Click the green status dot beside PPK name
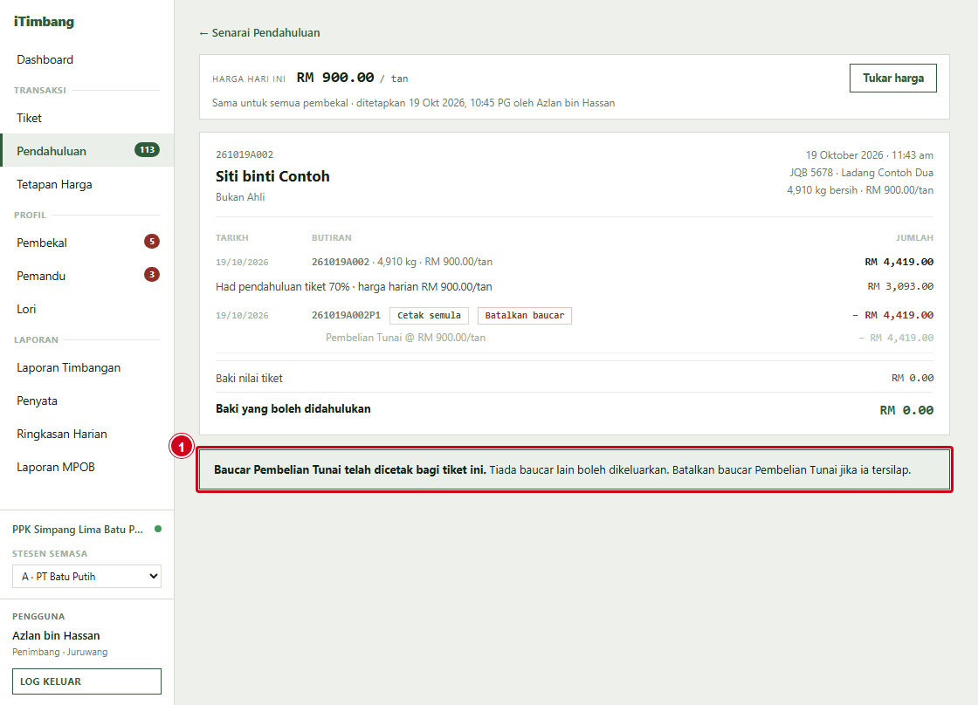 click(158, 529)
